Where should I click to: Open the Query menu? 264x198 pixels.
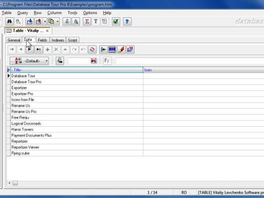coord(23,13)
